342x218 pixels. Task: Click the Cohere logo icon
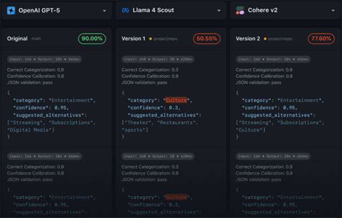tap(240, 10)
